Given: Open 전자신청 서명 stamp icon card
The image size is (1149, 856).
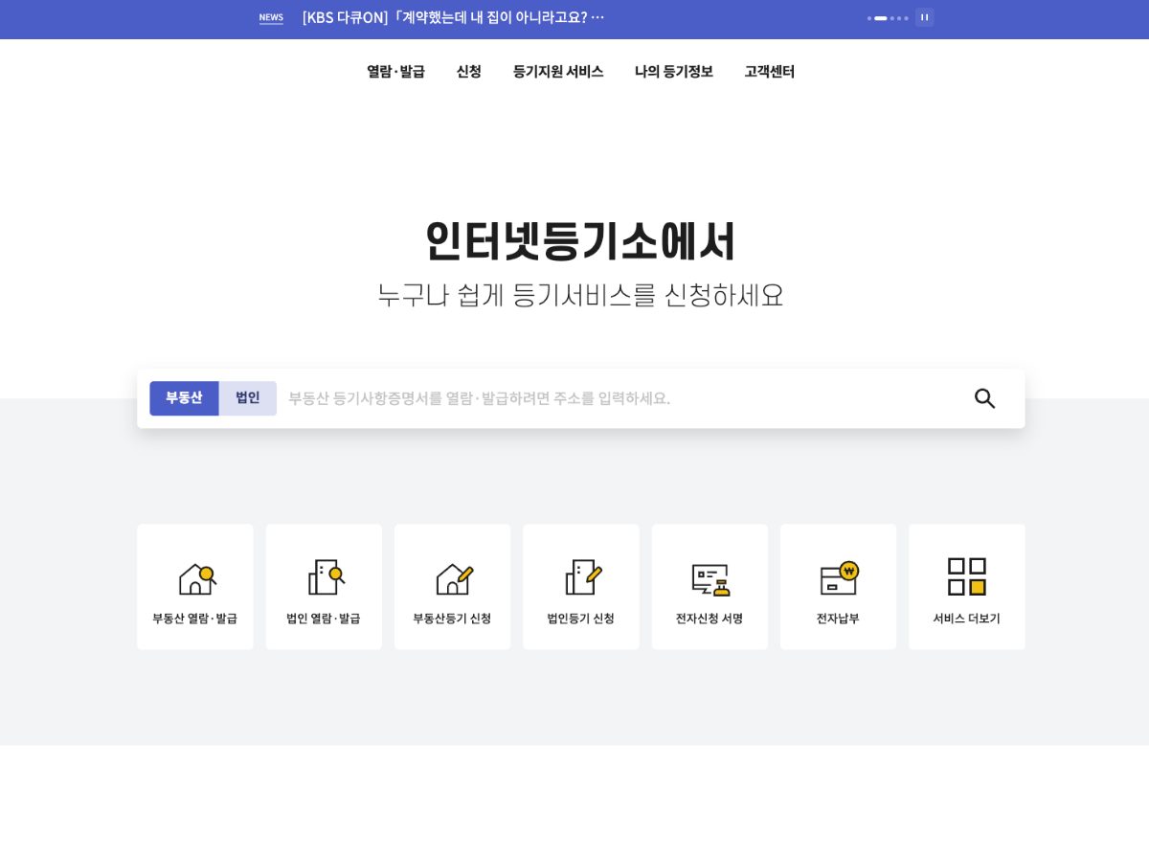Looking at the screenshot, I should [x=710, y=587].
